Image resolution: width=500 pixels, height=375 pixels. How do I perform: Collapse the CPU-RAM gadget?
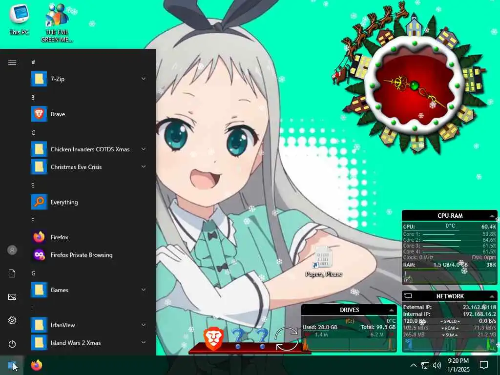pos(492,216)
